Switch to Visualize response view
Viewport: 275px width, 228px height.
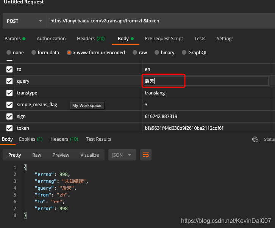coord(90,155)
